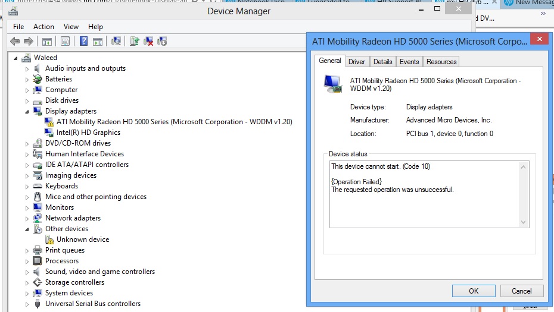Screen dimensions: 554x312
Task: Expand the Network adapters category
Action: click(x=27, y=218)
